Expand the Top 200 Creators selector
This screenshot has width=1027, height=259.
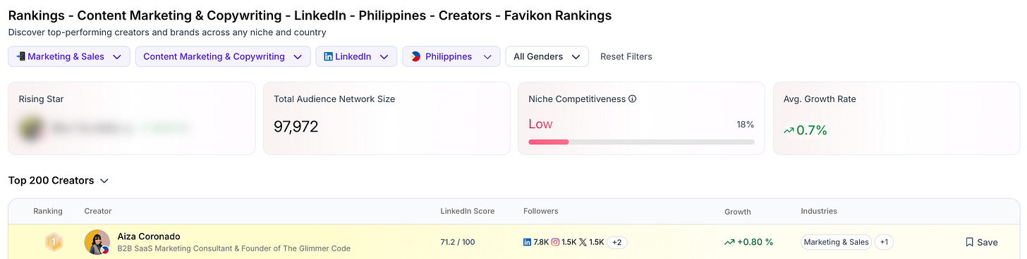point(59,181)
